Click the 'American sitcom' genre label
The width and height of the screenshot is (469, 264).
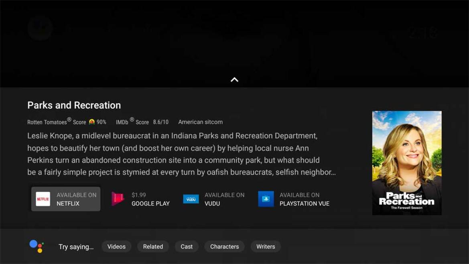click(201, 122)
